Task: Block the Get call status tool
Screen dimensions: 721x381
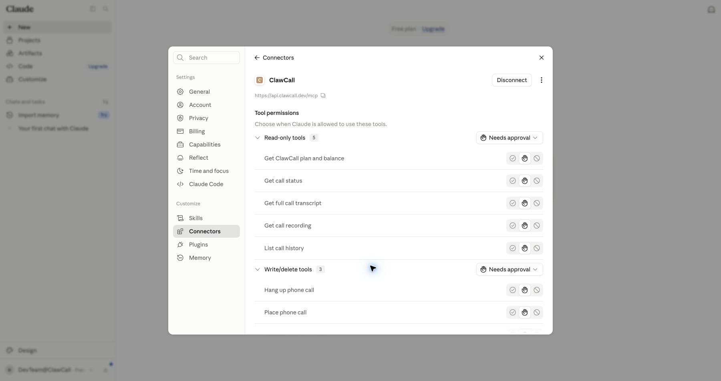Action: click(536, 181)
